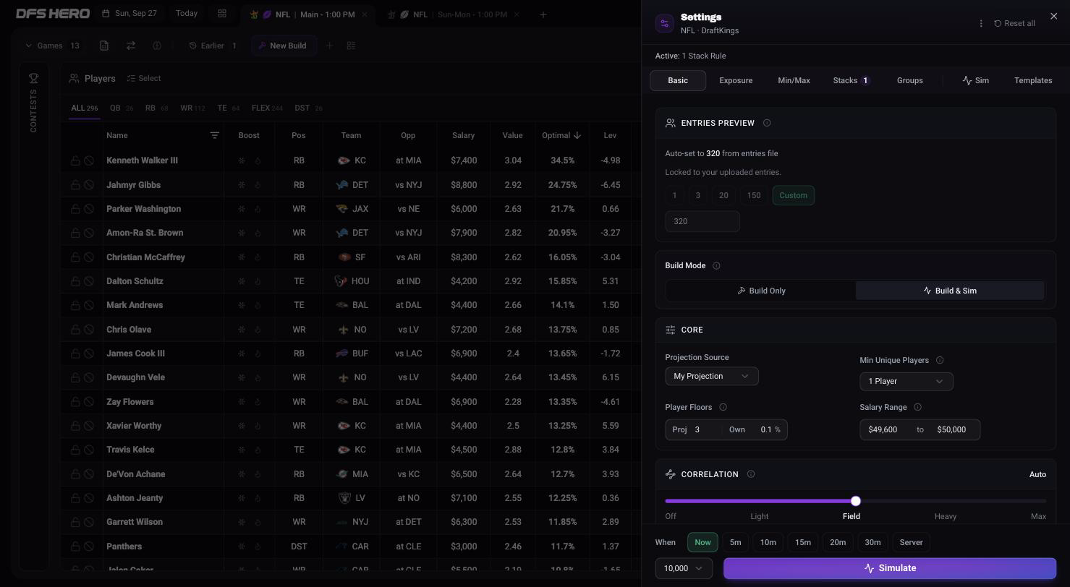Switch build mode to Build Only
Screen dimensions: 1070x587
coord(761,291)
